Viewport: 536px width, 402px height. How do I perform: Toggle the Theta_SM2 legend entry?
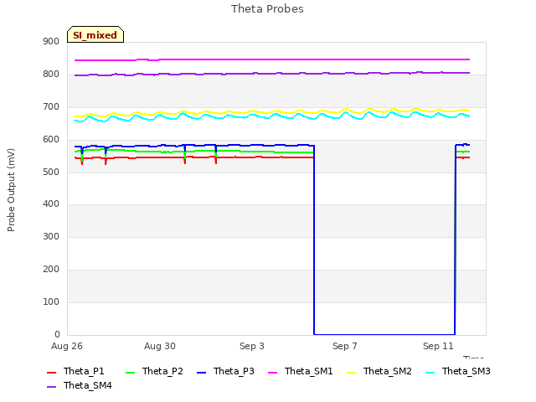tap(379, 371)
